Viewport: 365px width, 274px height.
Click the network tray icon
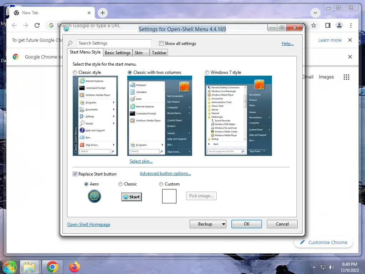click(x=323, y=267)
